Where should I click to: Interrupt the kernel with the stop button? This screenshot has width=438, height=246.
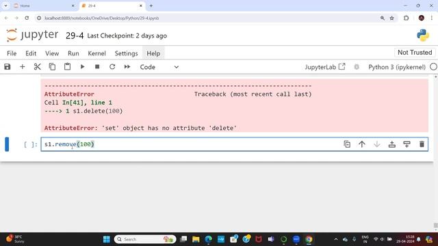(97, 67)
